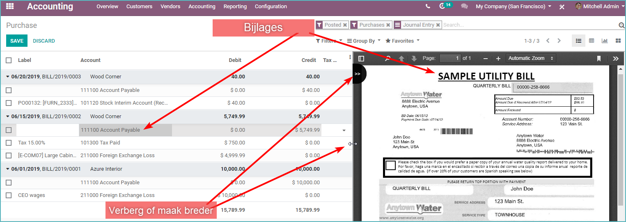Click the DISCARD button

[x=44, y=41]
